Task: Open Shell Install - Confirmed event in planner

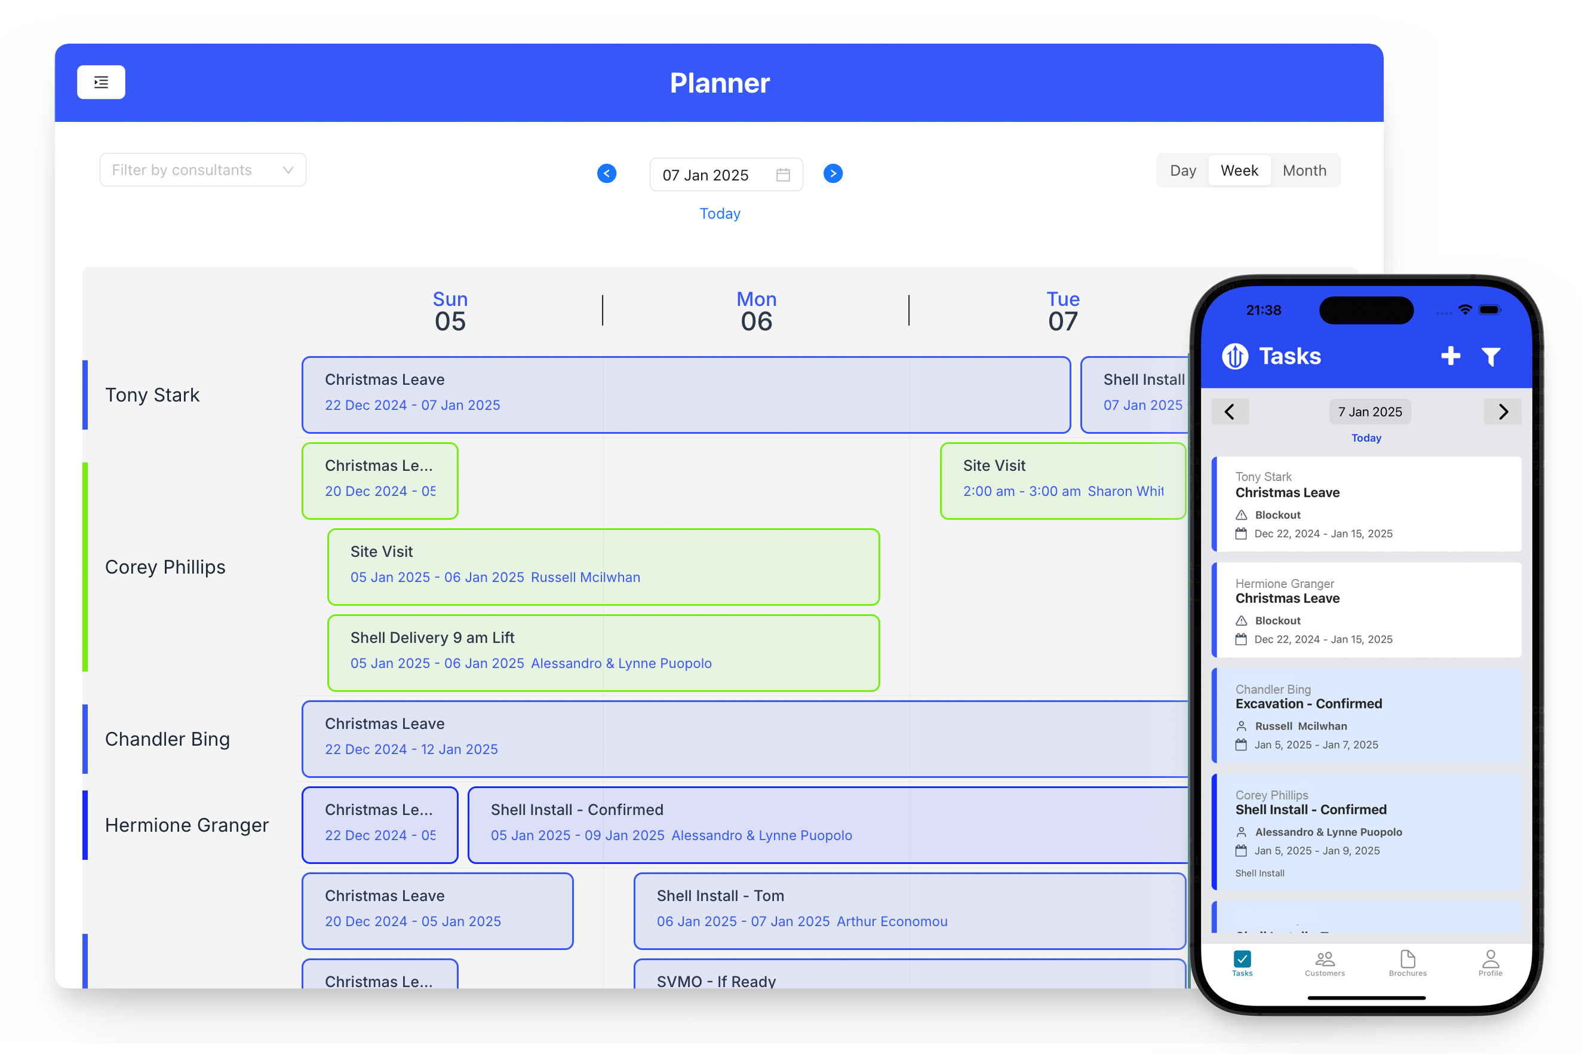Action: 828,825
